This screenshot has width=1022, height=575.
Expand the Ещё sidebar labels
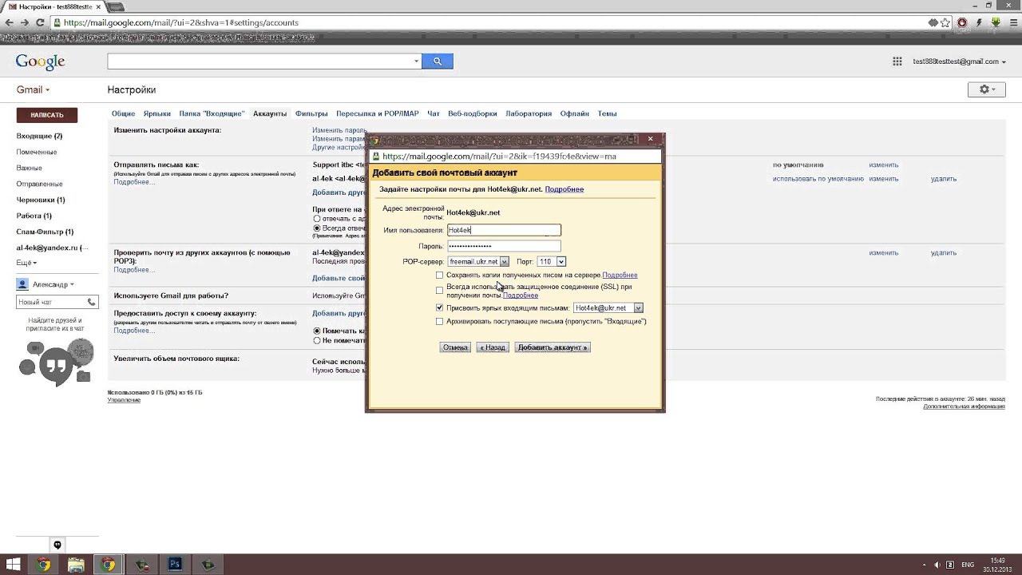[26, 263]
